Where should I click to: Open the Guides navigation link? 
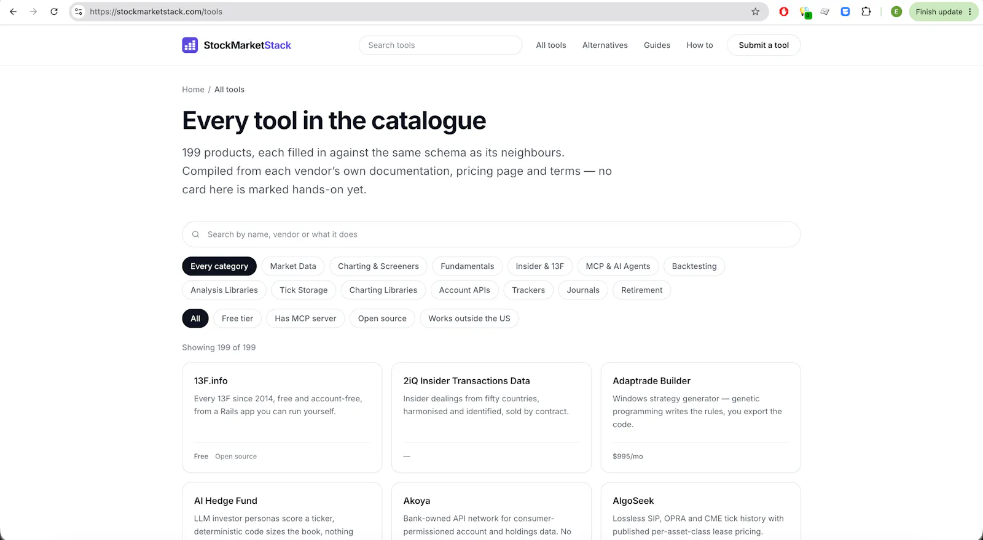point(657,45)
